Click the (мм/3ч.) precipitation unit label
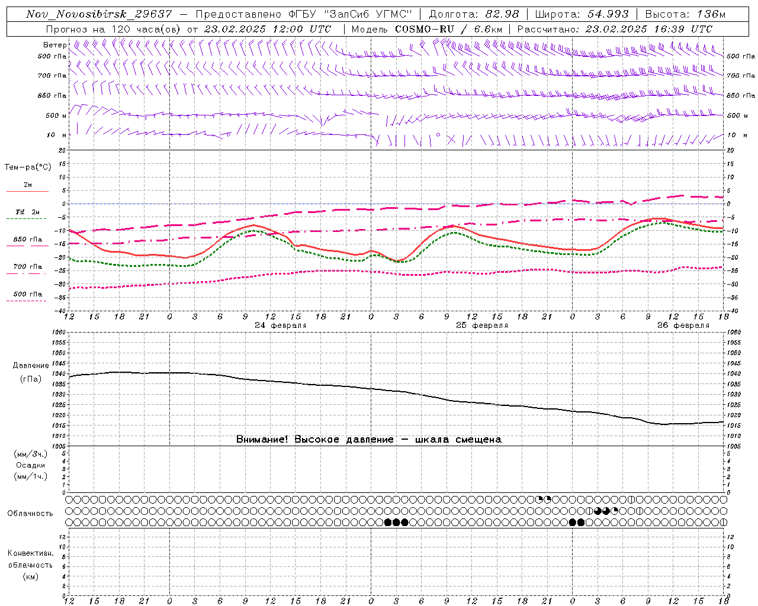The height and width of the screenshot is (606, 758). point(31,454)
